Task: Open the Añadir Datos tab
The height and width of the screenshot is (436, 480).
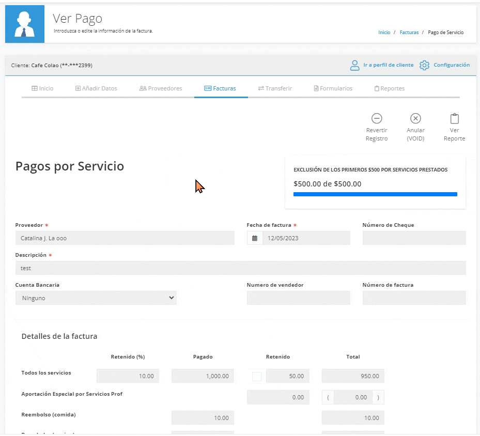Action: 96,88
